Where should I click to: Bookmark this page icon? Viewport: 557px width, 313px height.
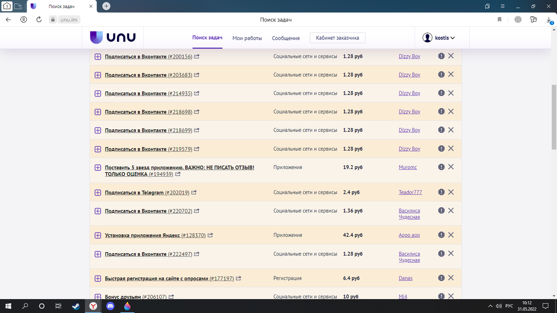tap(499, 19)
